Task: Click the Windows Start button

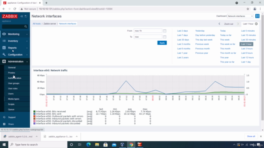Action: click(4, 144)
